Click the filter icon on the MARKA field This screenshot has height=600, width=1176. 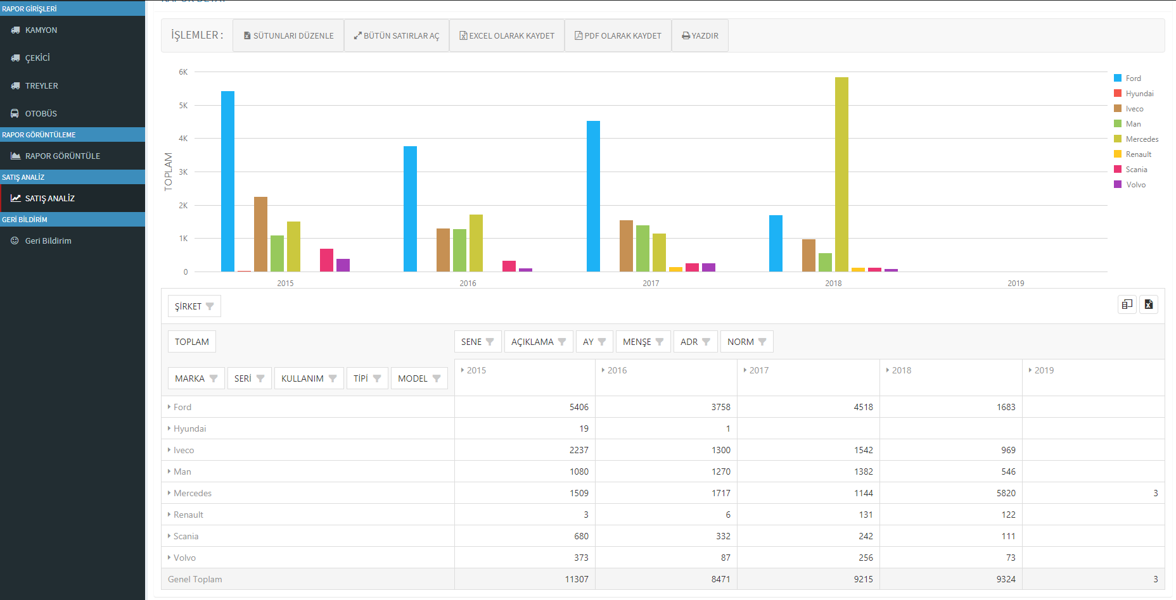214,378
